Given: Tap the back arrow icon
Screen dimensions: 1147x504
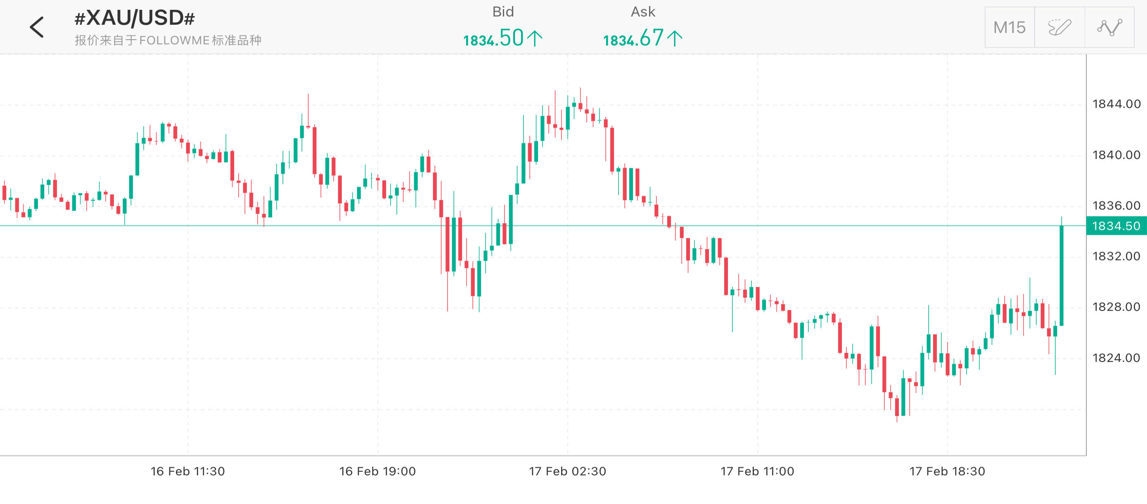Looking at the screenshot, I should [37, 27].
